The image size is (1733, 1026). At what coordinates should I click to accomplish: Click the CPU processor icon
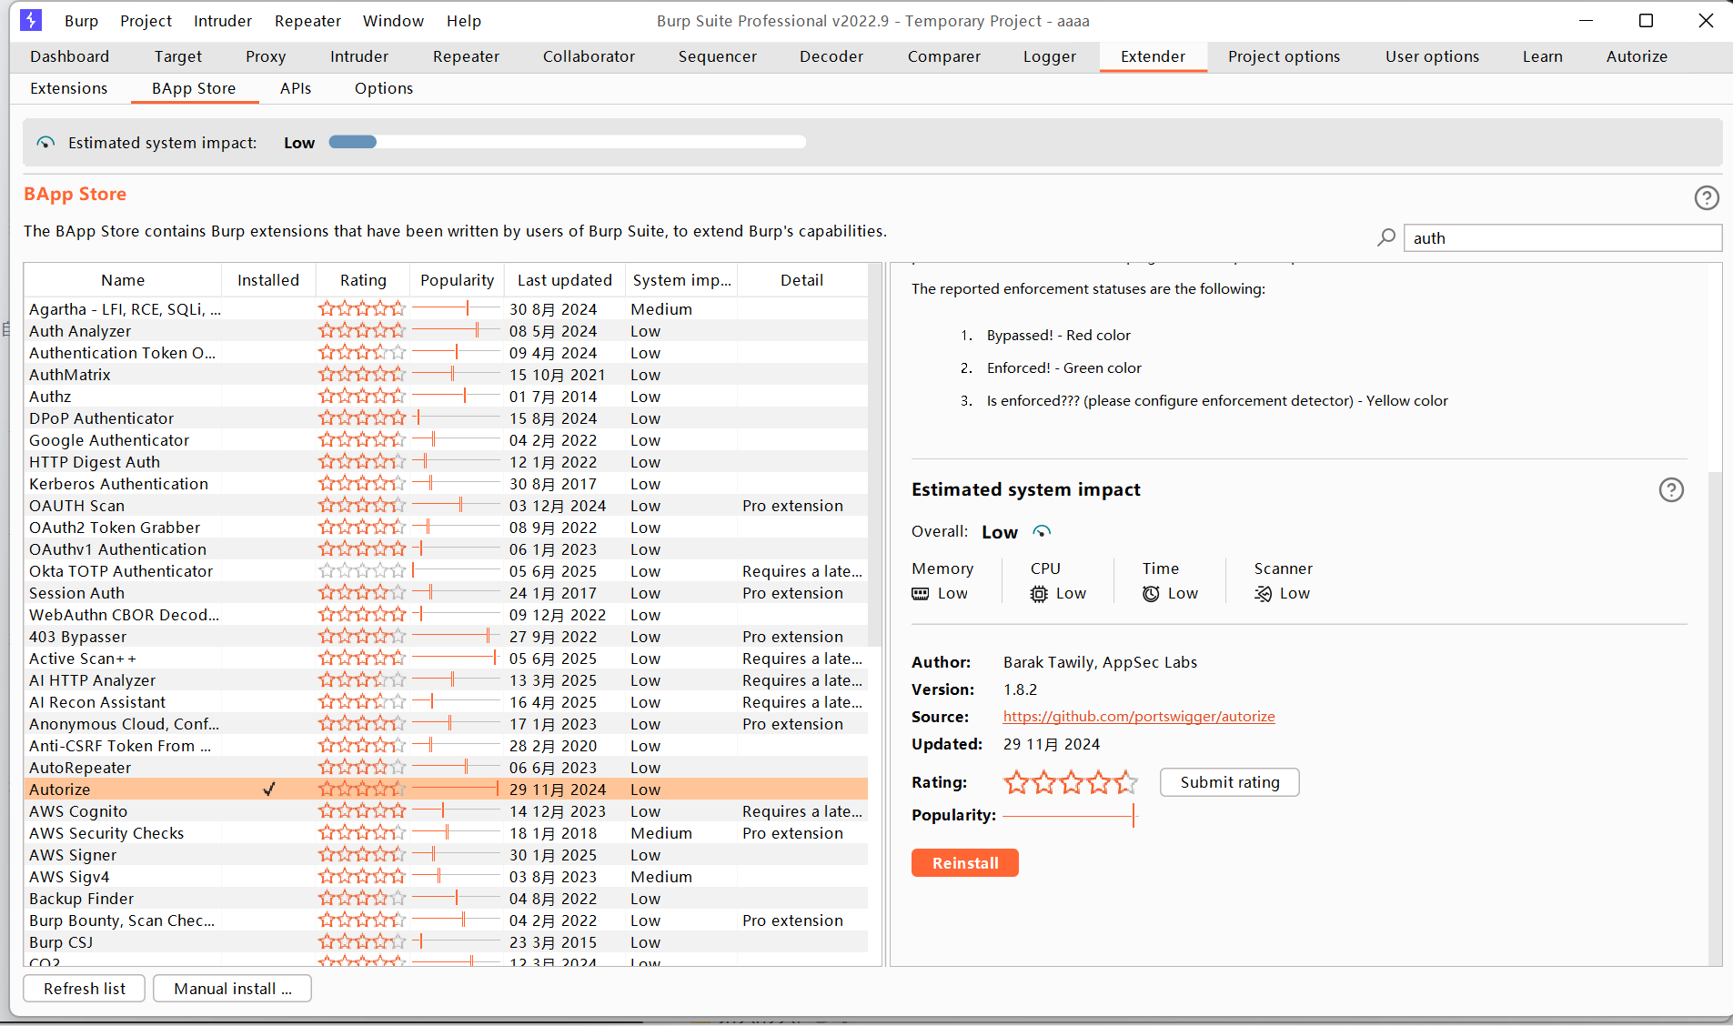coord(1039,594)
